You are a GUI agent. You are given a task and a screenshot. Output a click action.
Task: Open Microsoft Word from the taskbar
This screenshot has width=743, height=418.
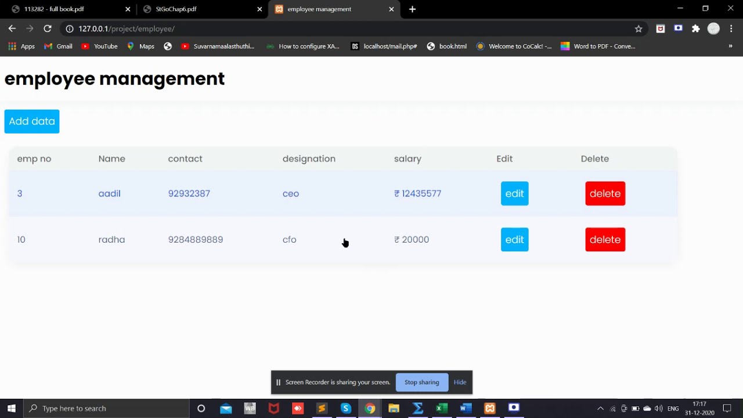pos(465,408)
